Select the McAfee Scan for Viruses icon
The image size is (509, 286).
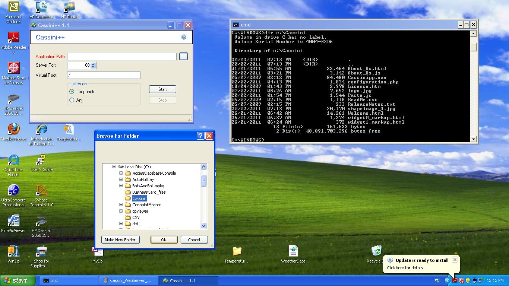click(x=14, y=68)
